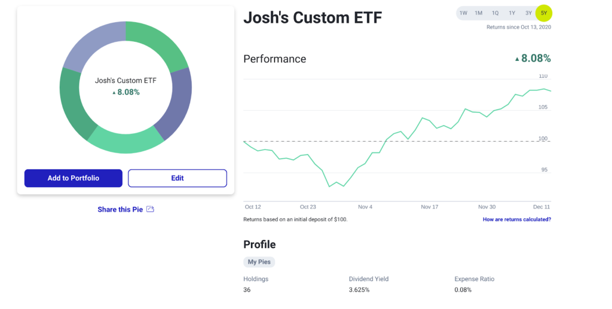Image resolution: width=612 pixels, height=309 pixels.
Task: Click the Performance gain arrow icon
Action: [x=517, y=59]
